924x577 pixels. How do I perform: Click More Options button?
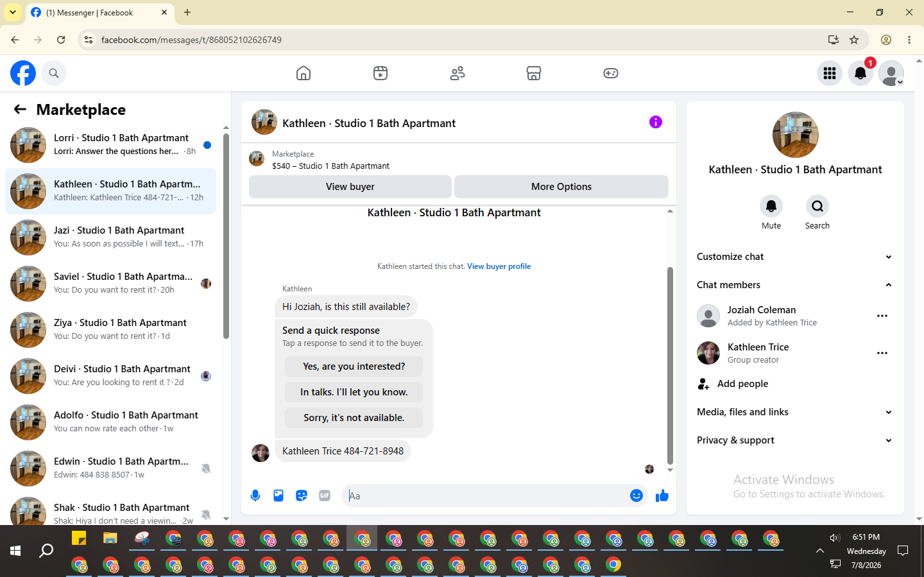point(561,187)
